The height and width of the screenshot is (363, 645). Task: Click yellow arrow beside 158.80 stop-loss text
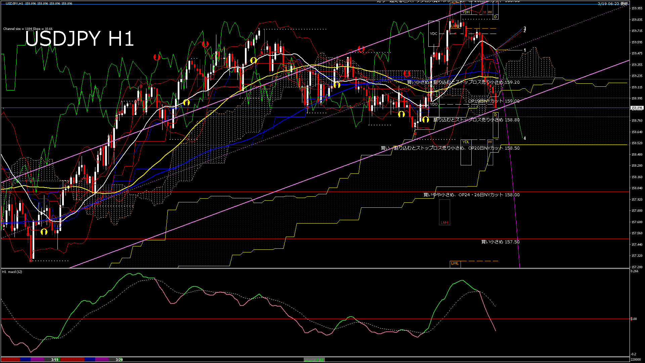[x=425, y=119]
